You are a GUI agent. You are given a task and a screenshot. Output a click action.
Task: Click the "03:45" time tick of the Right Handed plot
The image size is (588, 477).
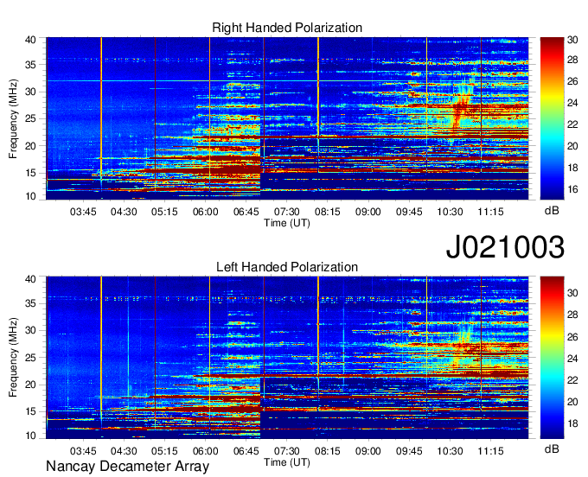[83, 212]
